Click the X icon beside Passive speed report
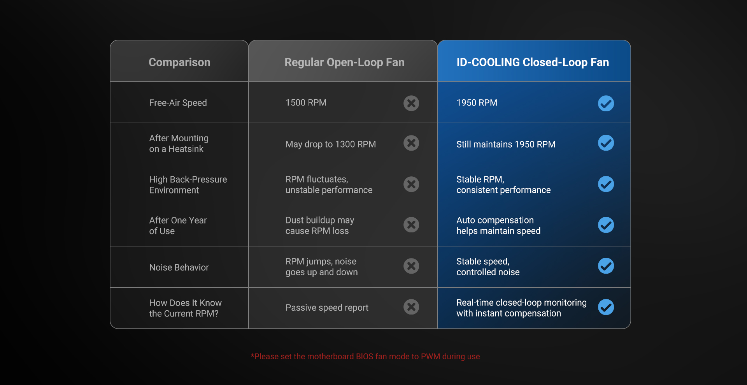 tap(411, 307)
